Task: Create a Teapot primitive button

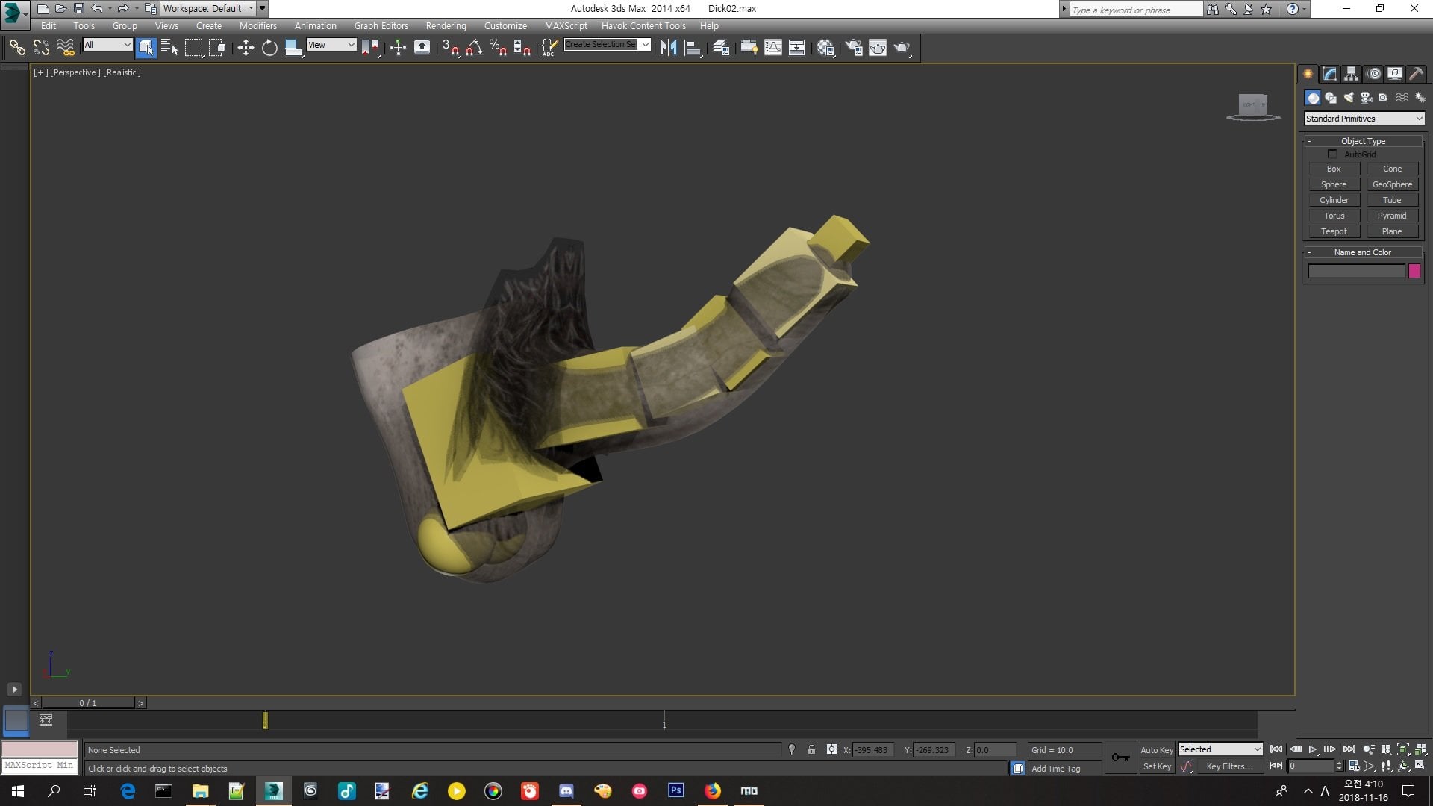Action: point(1334,231)
